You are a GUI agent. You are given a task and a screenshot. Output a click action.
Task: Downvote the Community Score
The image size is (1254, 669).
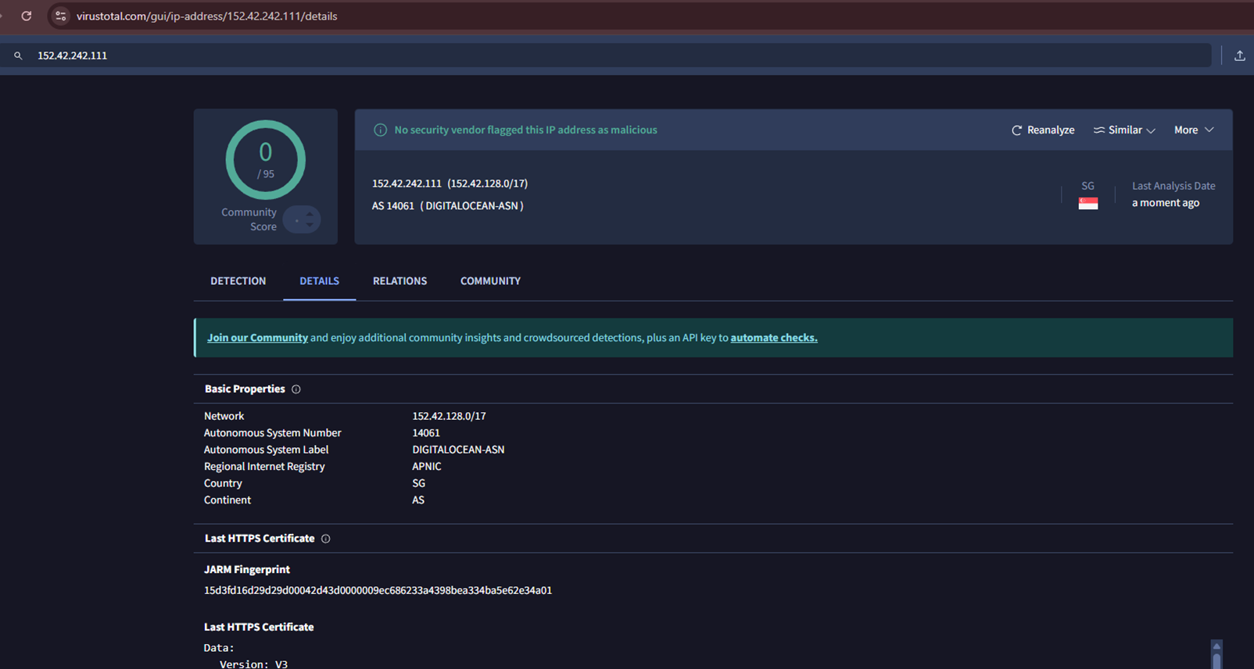310,226
